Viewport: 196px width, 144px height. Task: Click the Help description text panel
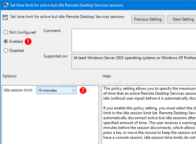click(x=149, y=114)
